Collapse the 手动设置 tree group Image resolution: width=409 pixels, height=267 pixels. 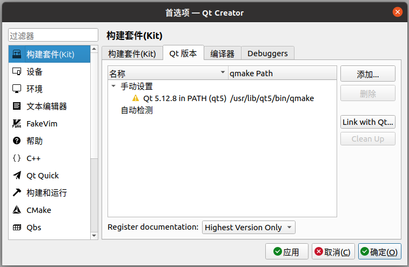113,86
